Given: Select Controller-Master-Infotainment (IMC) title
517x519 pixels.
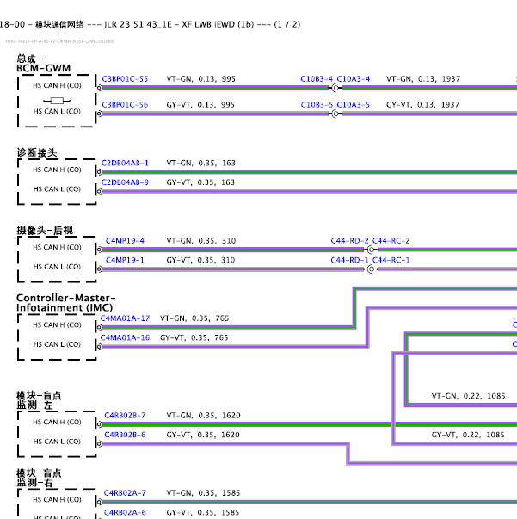Looking at the screenshot, I should click(x=66, y=303).
